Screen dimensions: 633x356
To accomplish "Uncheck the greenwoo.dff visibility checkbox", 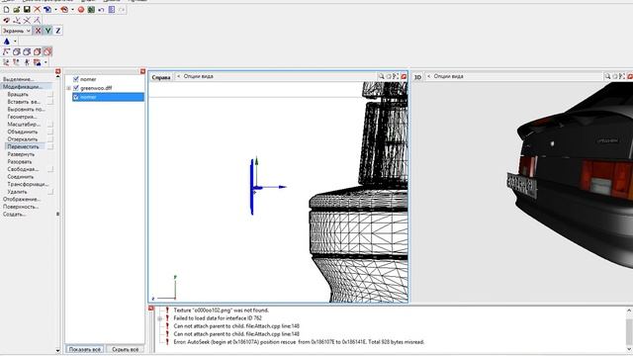I will point(76,88).
